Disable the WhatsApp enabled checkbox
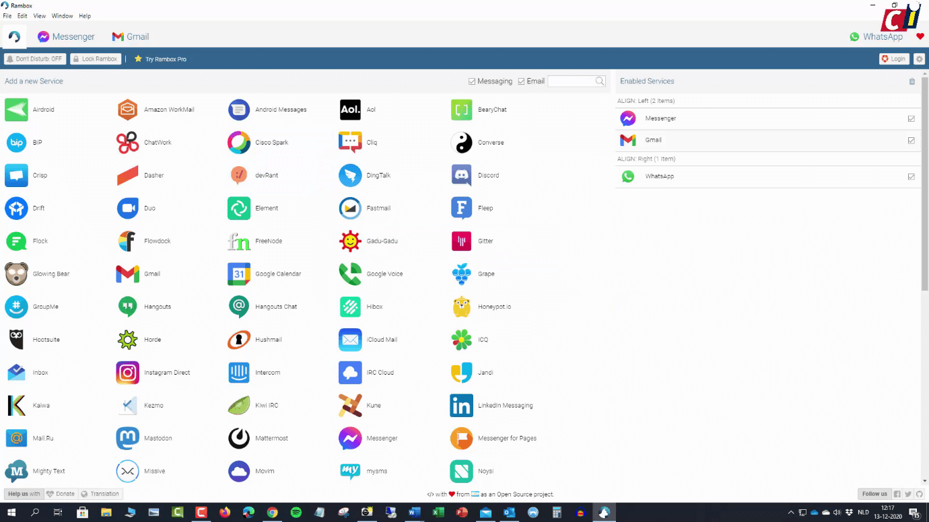The width and height of the screenshot is (929, 522). [x=911, y=176]
